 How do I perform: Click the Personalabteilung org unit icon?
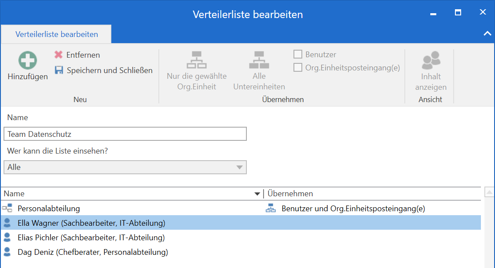pos(7,209)
